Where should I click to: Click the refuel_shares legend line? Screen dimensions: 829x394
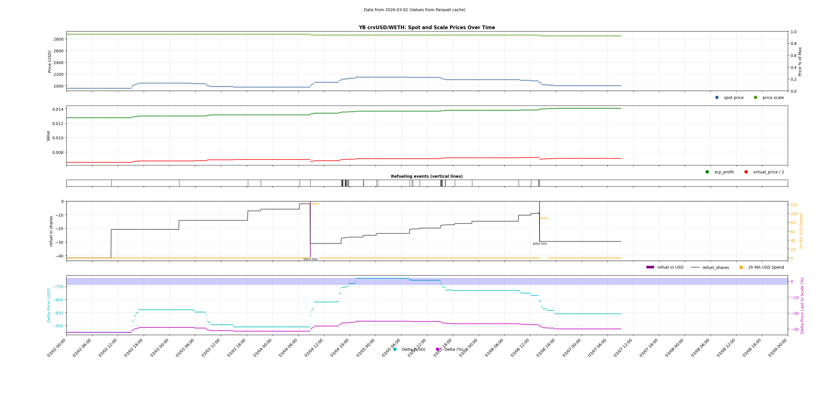(x=695, y=267)
